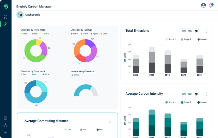Viewport: 218px width, 138px height.
Task: Open Total Emissions three-dot menu
Action: [206, 31]
